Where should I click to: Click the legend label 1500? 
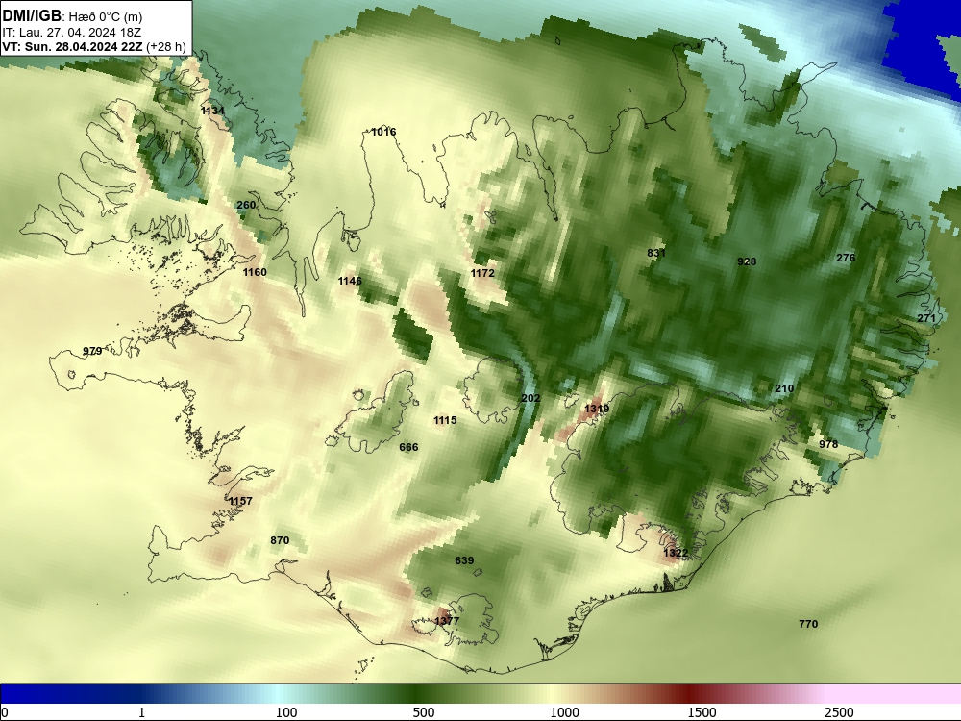tap(702, 711)
